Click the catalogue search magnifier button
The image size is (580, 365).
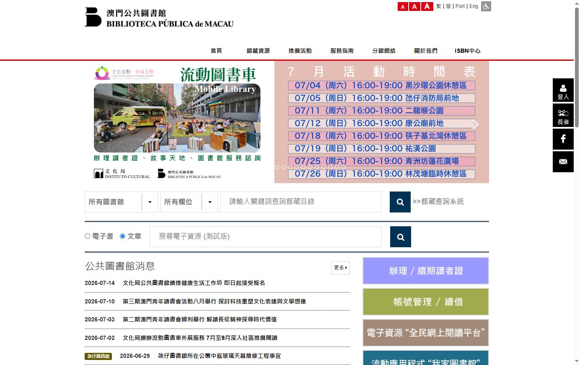click(400, 202)
